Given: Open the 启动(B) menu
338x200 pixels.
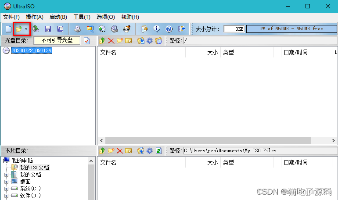Looking at the screenshot, I should click(58, 17).
